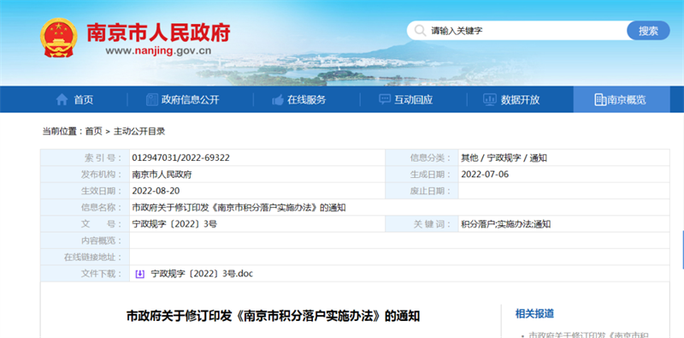Click the document icon beside 政府信息公开

152,99
